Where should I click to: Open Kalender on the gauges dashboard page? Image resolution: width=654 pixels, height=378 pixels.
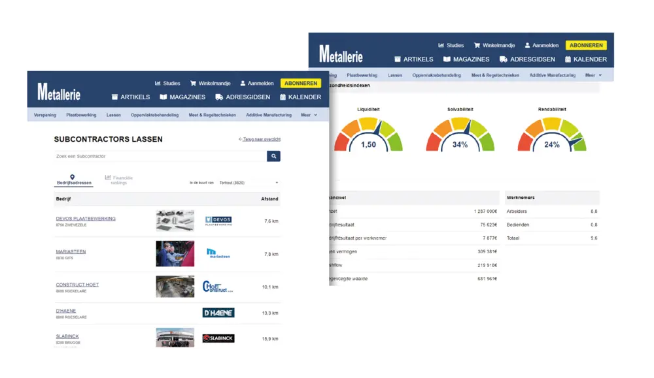[x=568, y=59]
